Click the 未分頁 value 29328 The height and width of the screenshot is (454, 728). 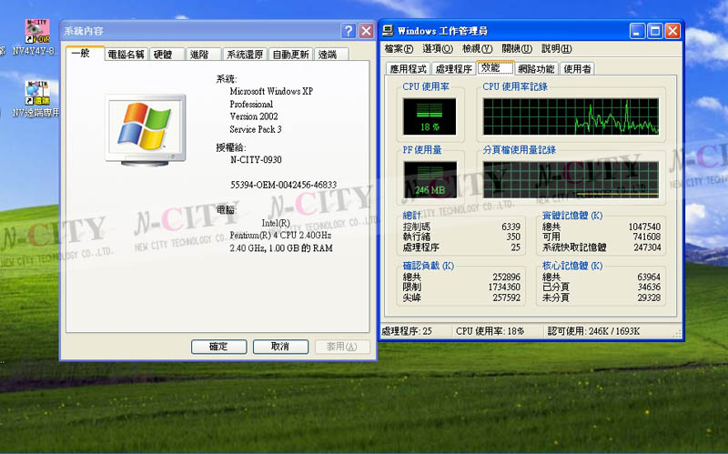(x=649, y=298)
